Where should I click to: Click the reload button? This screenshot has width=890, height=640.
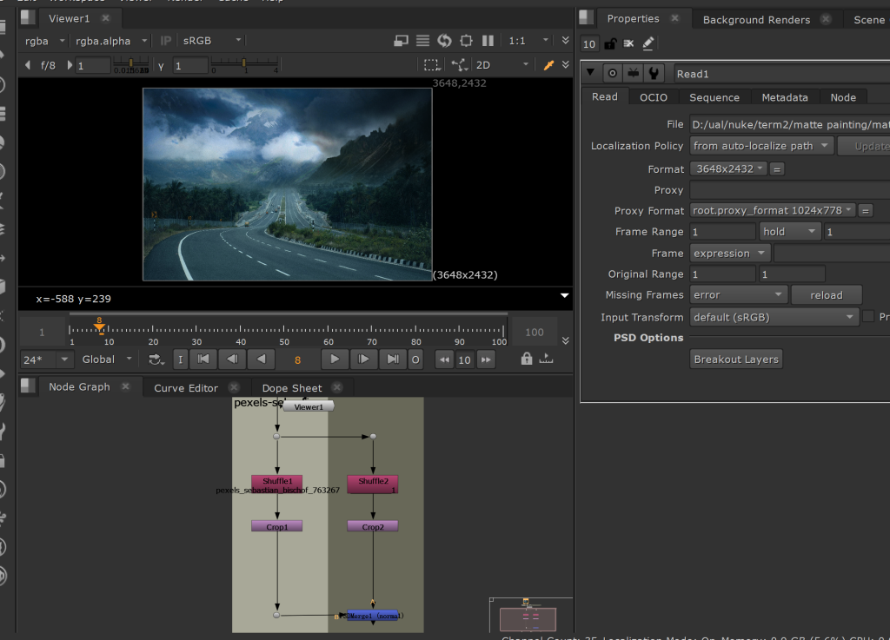[826, 295]
